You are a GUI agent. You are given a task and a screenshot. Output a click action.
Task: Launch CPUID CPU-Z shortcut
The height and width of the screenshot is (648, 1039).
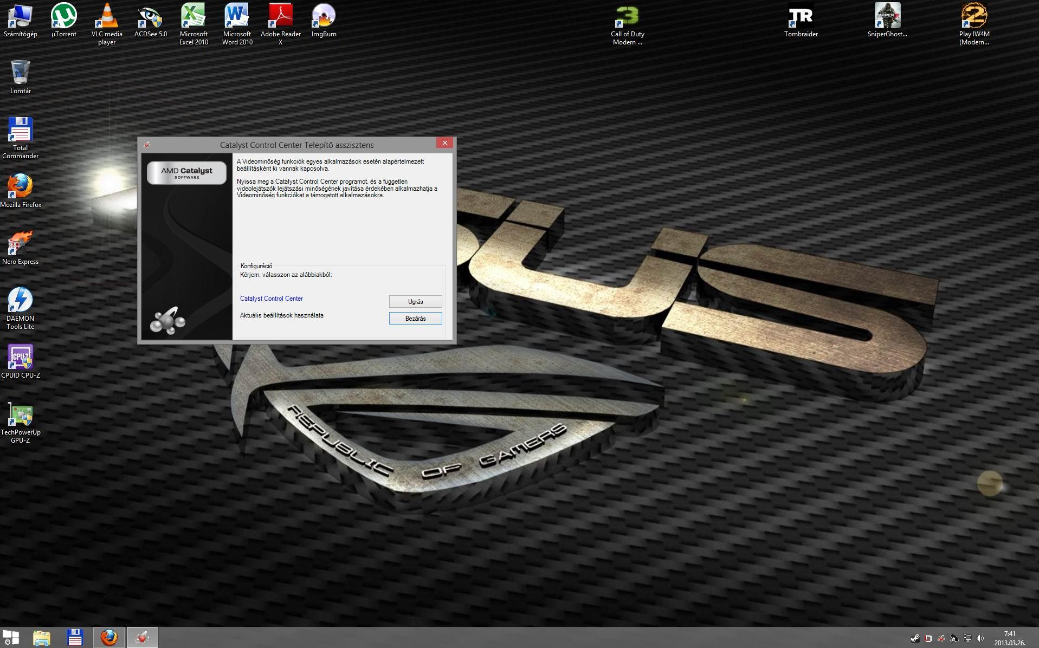click(21, 361)
